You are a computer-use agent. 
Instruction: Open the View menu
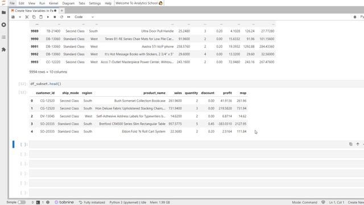tap(32, 3)
